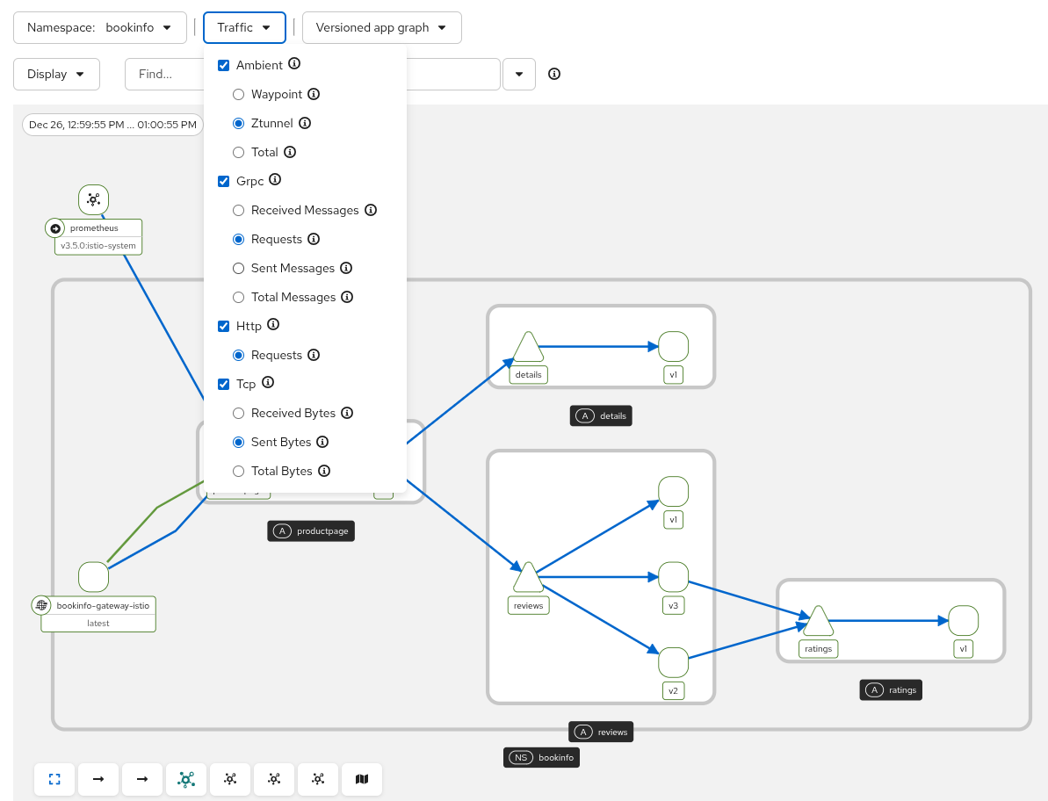1048x801 pixels.
Task: Expand the Display options dropdown
Action: [x=56, y=74]
